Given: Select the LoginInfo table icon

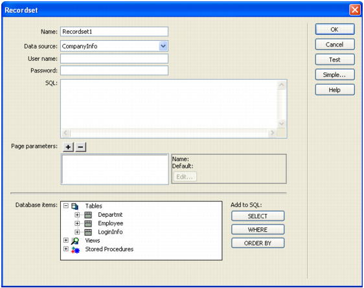Looking at the screenshot, I should click(88, 232).
